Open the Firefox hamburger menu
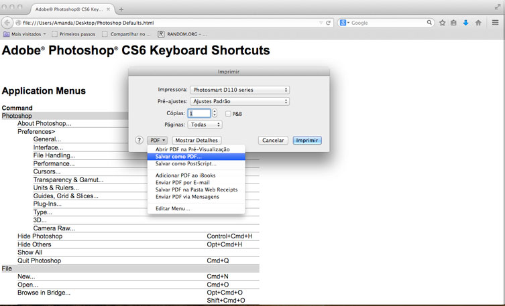Viewport: 505px width, 306px height. 495,22
